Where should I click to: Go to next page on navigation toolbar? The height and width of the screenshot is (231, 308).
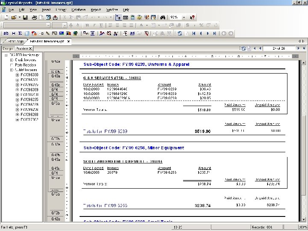pos(207,33)
